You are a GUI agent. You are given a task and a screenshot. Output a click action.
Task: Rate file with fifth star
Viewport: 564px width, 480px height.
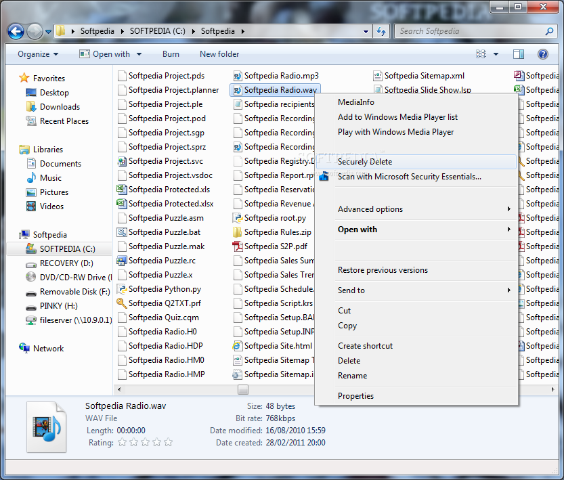(x=169, y=442)
